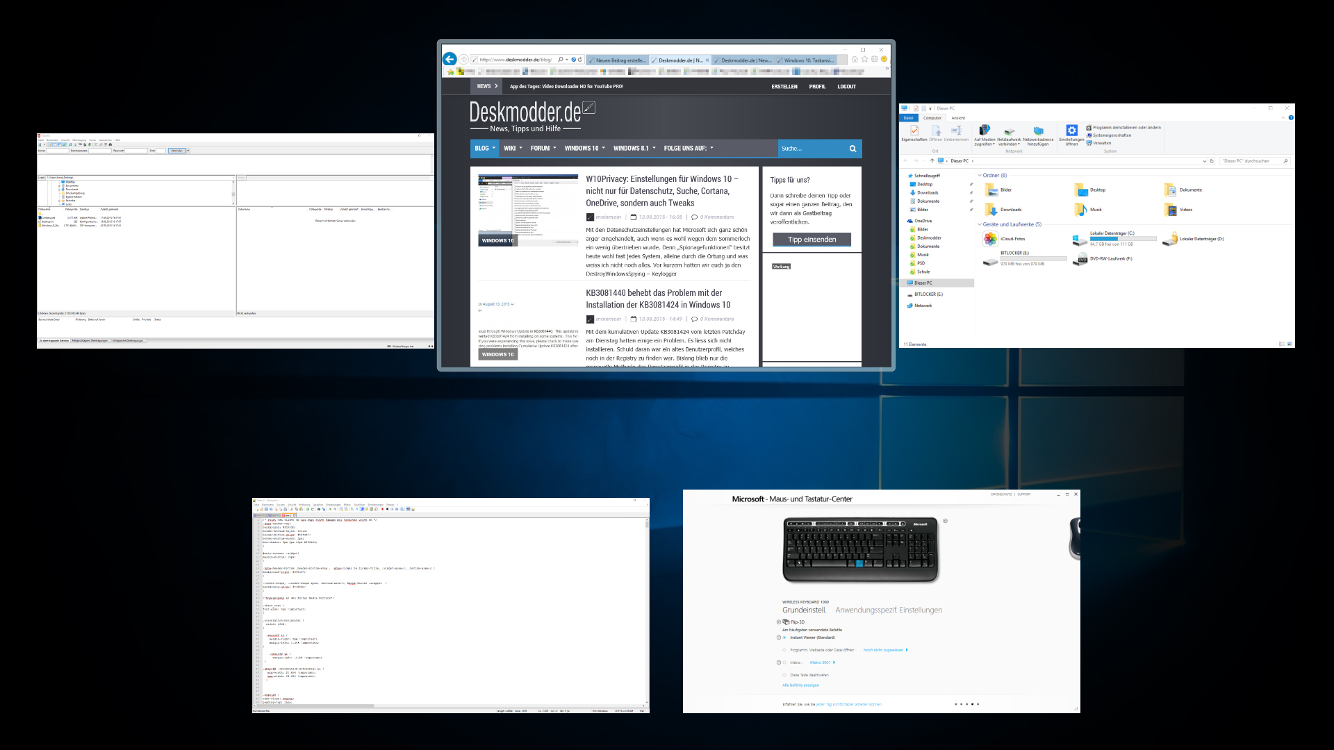The height and width of the screenshot is (750, 1334).
Task: Select the Makro radio button
Action: [x=784, y=662]
